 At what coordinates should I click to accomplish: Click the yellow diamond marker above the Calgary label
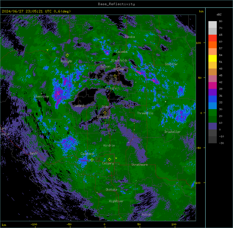109,159
